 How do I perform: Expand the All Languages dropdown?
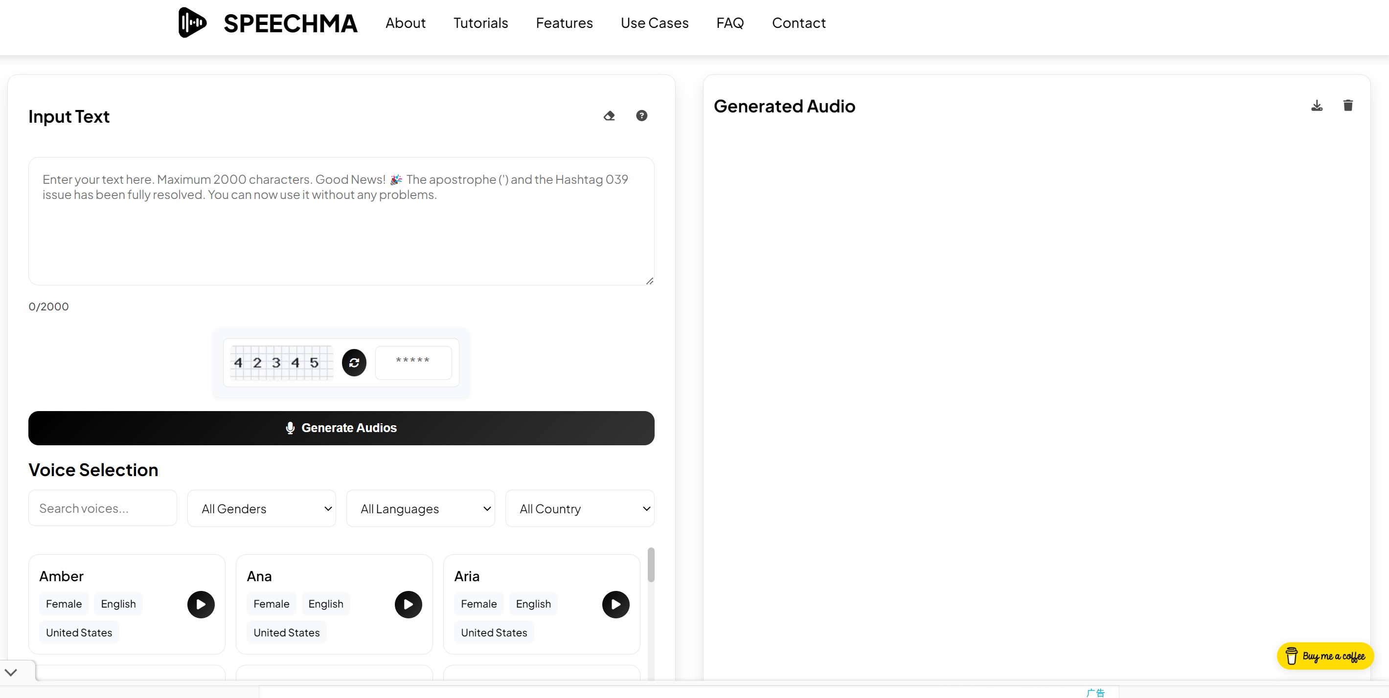coord(421,508)
